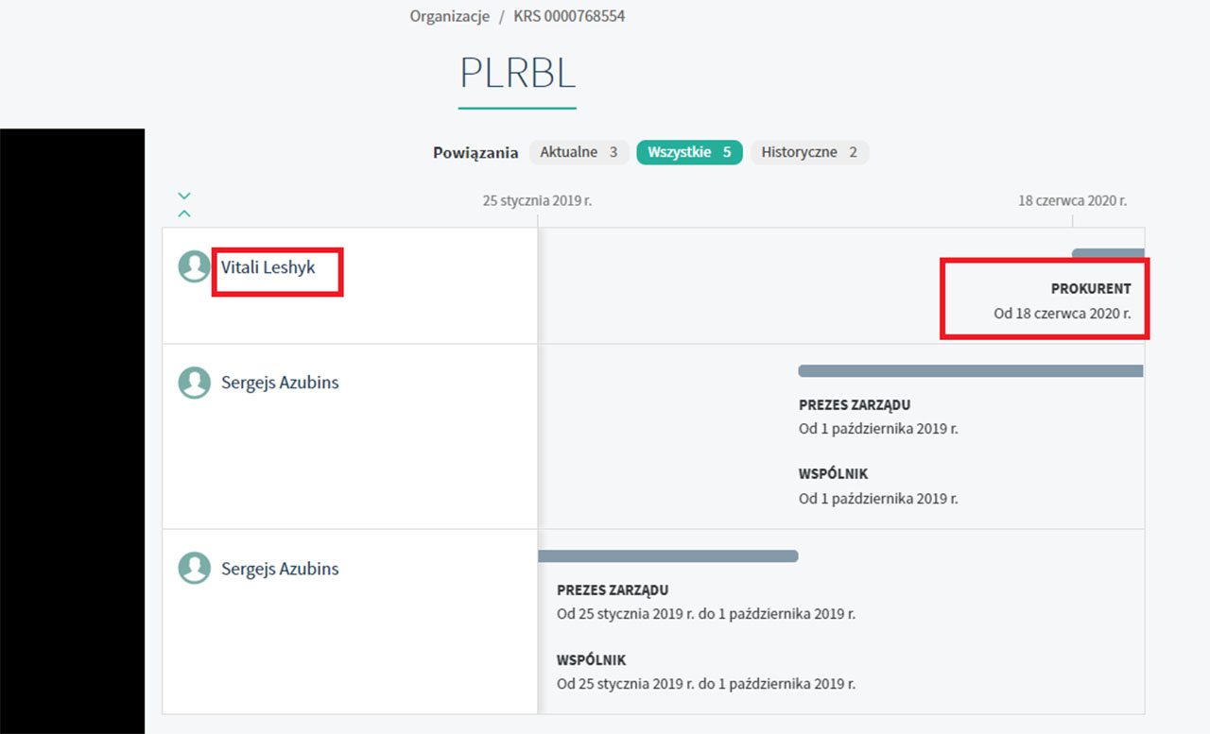The height and width of the screenshot is (734, 1210).
Task: Open the KRS 0000768554 breadcrumb item
Action: [x=569, y=16]
